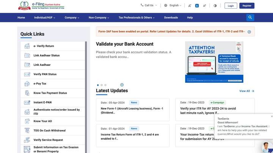
Task: Open the English language dropdown
Action: coord(173,5)
